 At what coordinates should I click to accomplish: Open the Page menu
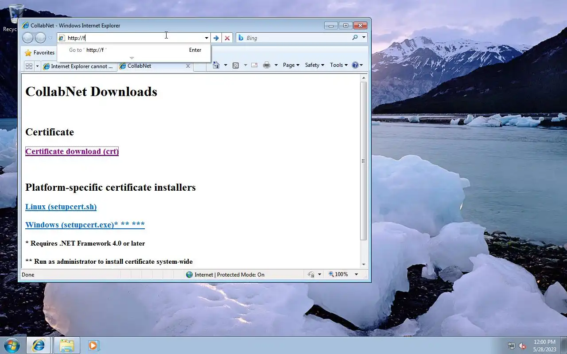pos(291,65)
